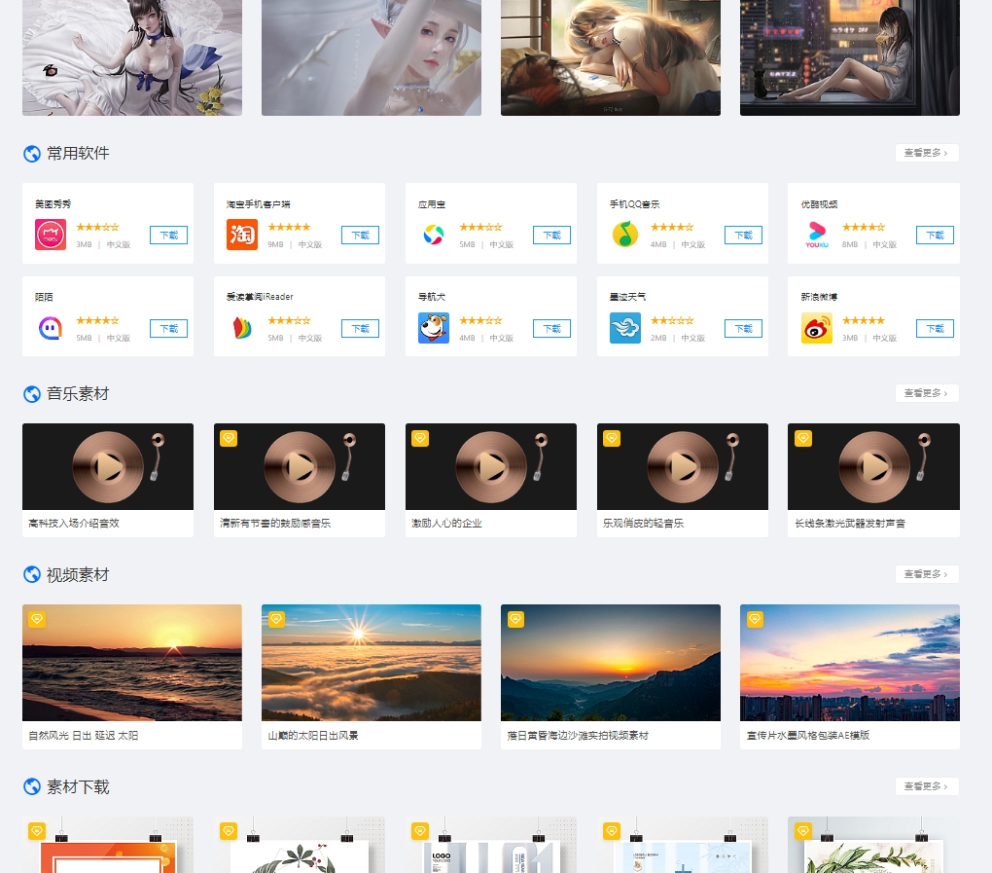Expand 查看更多 for 视频素材 section

[926, 574]
